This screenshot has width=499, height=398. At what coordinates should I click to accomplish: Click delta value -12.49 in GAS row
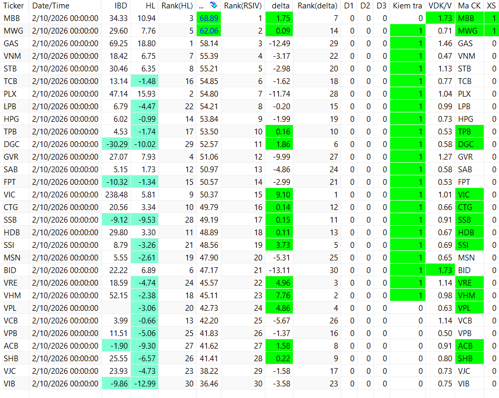[x=279, y=44]
